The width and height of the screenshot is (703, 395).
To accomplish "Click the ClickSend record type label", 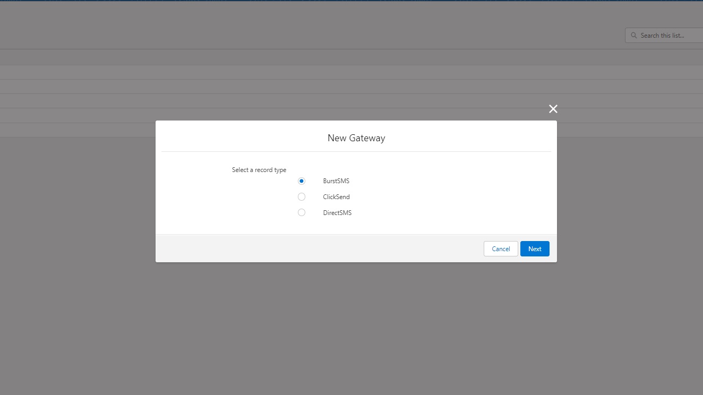I will 336,197.
